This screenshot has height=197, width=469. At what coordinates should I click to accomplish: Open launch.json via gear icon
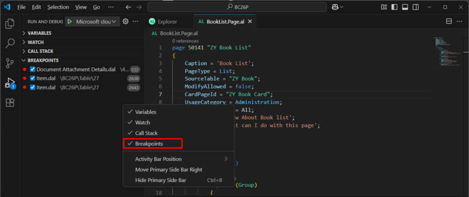125,22
